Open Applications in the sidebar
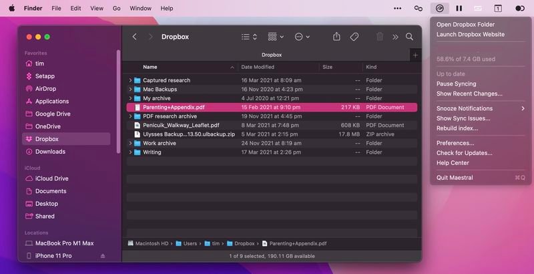534x274 pixels. tap(66, 102)
